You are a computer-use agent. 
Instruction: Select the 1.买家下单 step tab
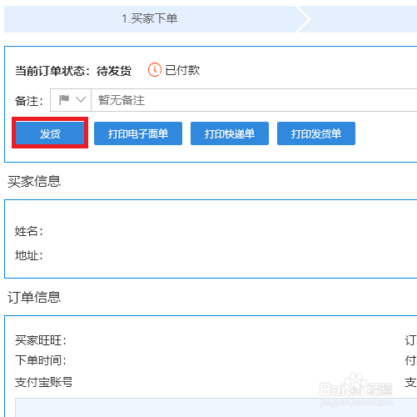(x=150, y=19)
